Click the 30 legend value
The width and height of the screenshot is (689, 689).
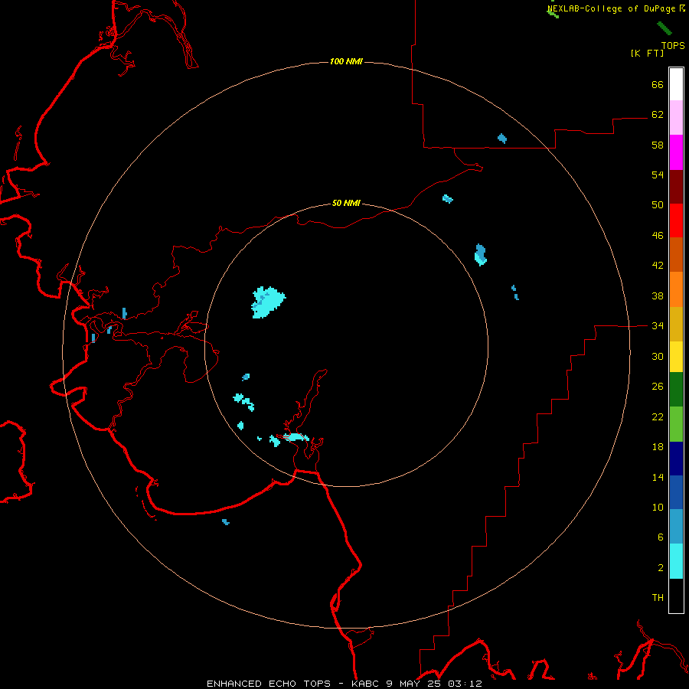[658, 356]
